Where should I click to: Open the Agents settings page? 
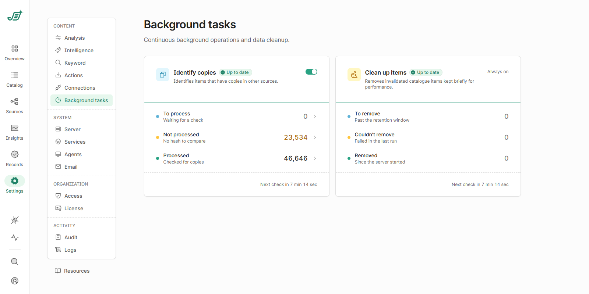tap(81, 154)
